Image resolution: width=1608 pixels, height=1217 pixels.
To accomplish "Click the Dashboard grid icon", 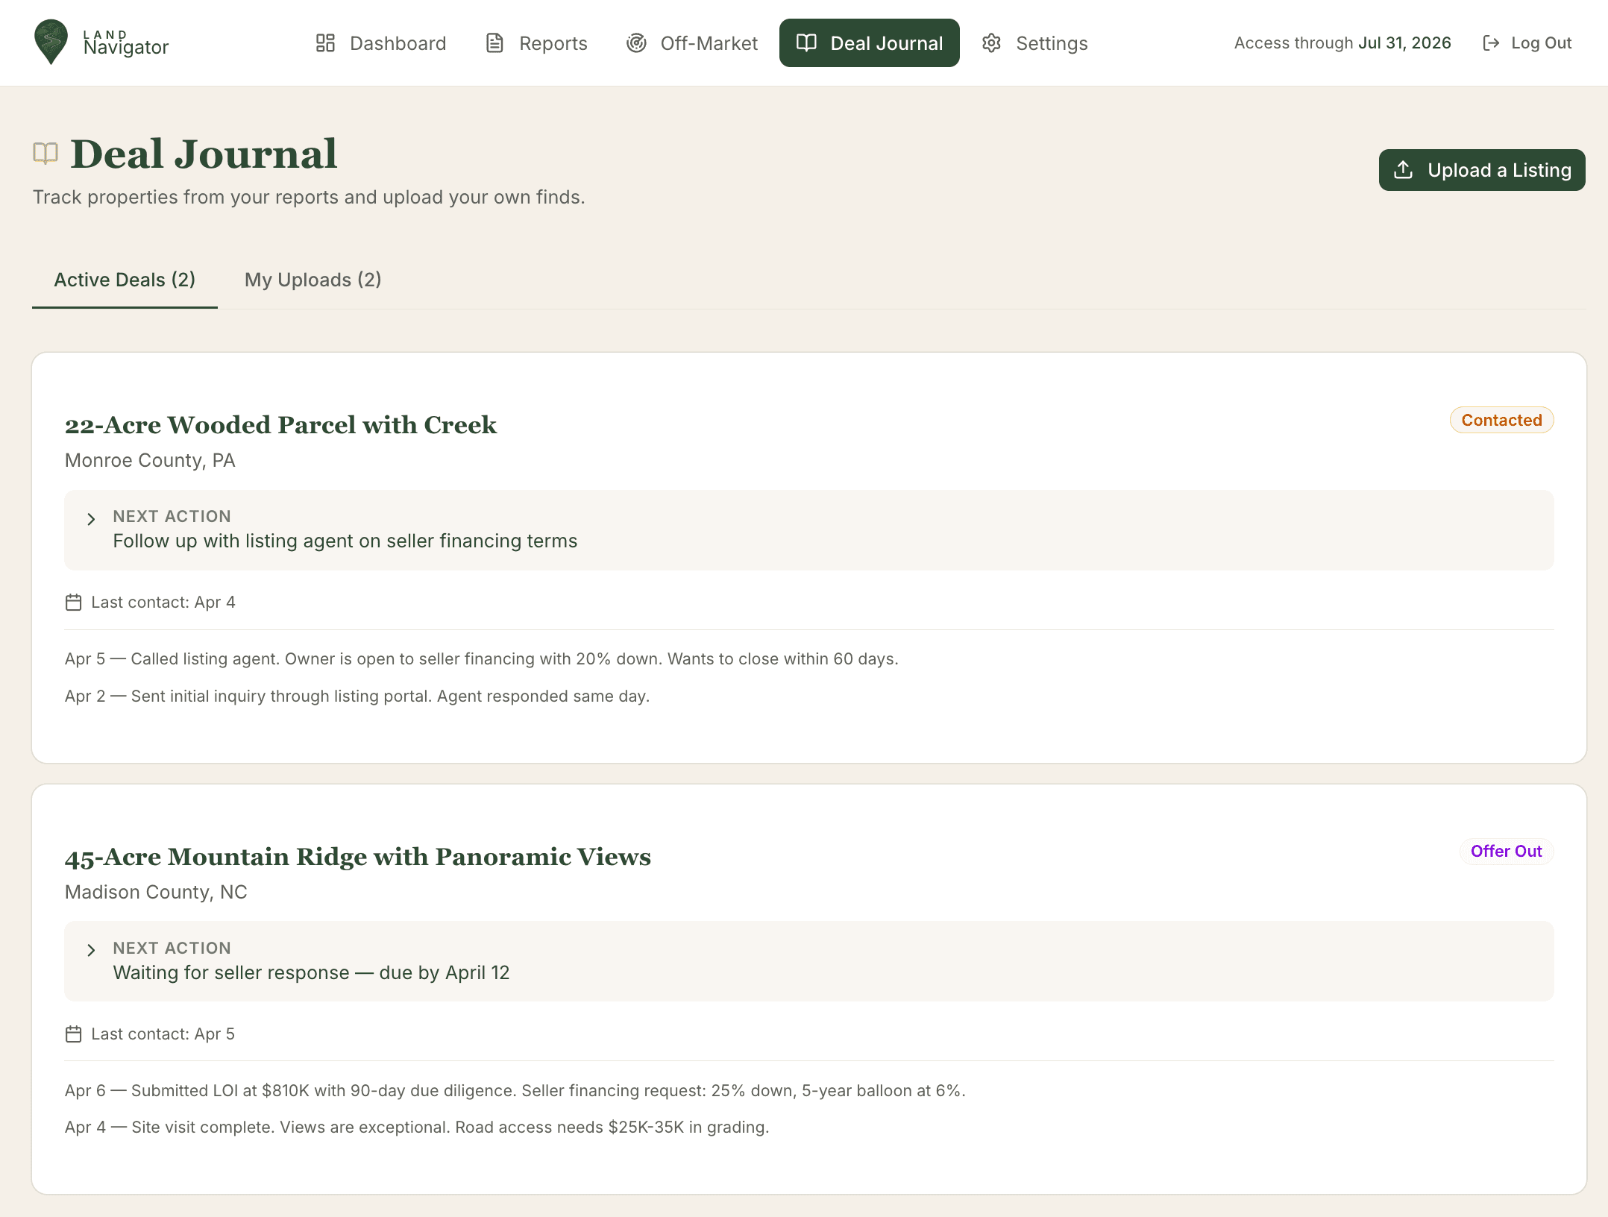I will (325, 43).
